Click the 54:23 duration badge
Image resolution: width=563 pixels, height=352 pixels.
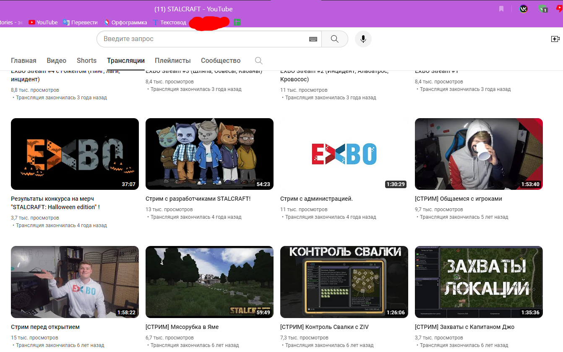tap(263, 184)
